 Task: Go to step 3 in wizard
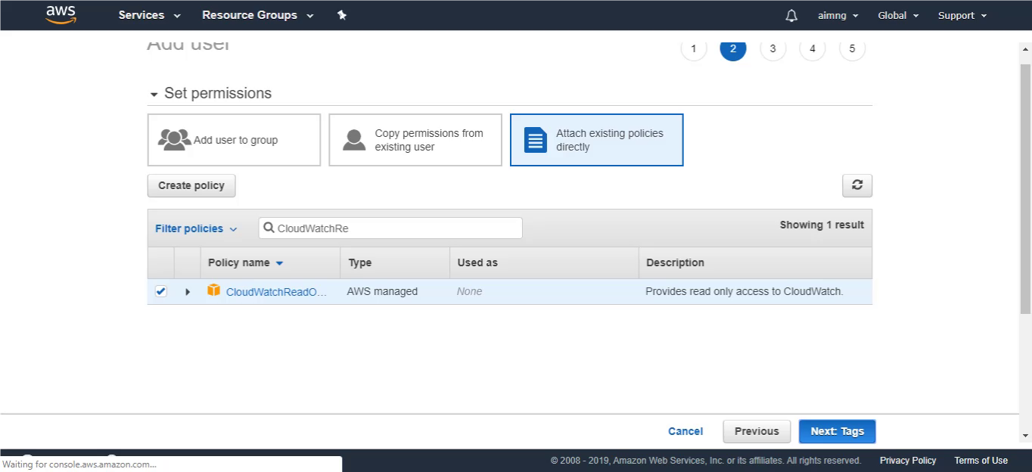(772, 48)
